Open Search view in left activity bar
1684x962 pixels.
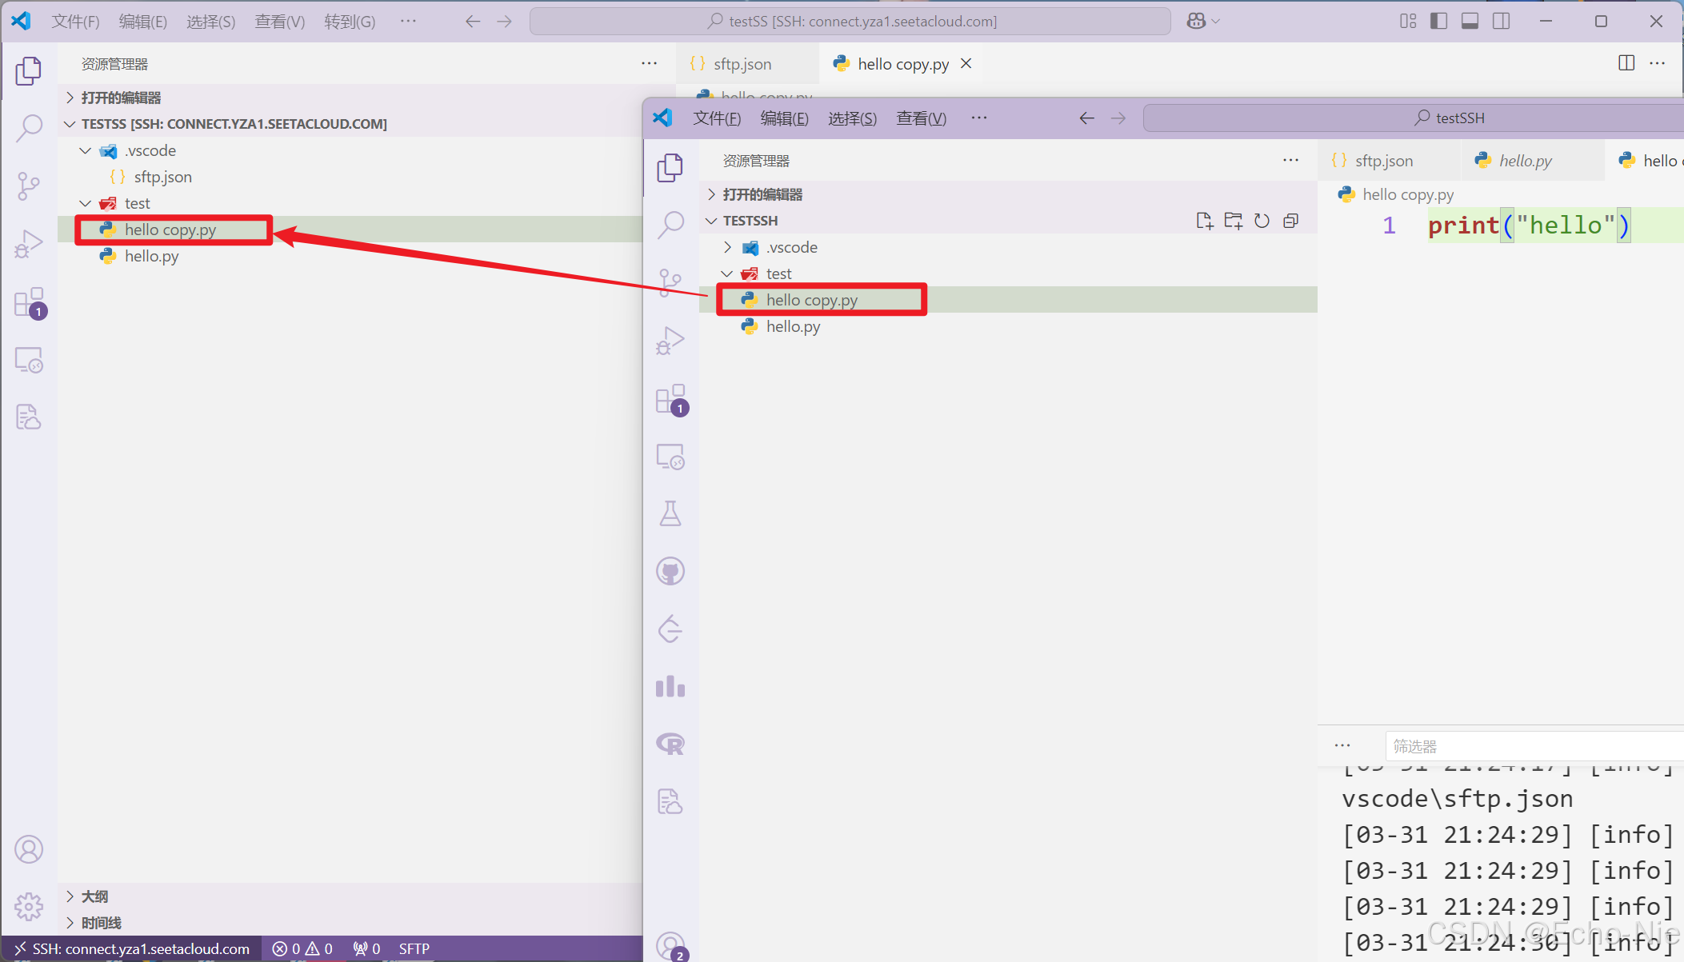pos(29,127)
